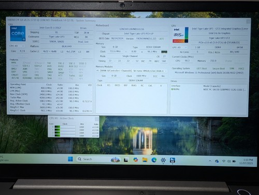
Task: Click the Turbo feature label
Action: tap(72, 76)
